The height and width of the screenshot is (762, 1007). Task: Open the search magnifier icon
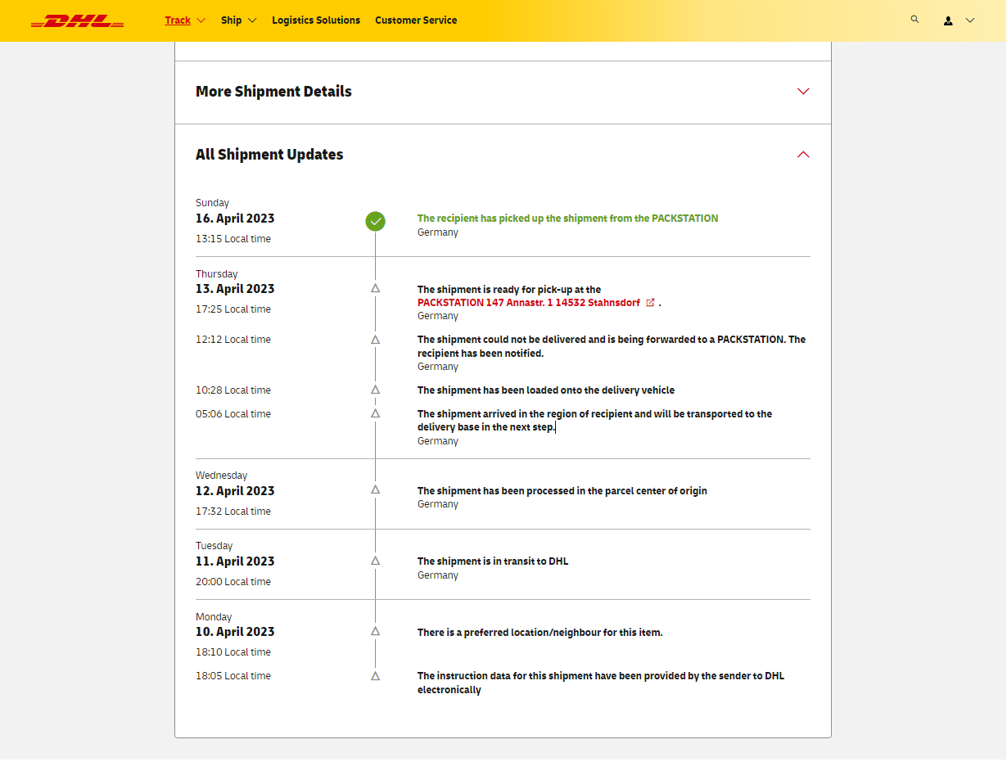(914, 20)
